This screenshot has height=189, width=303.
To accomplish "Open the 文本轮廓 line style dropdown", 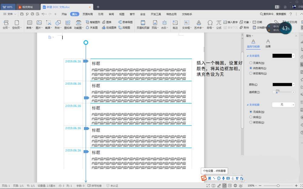I will (x=283, y=104).
